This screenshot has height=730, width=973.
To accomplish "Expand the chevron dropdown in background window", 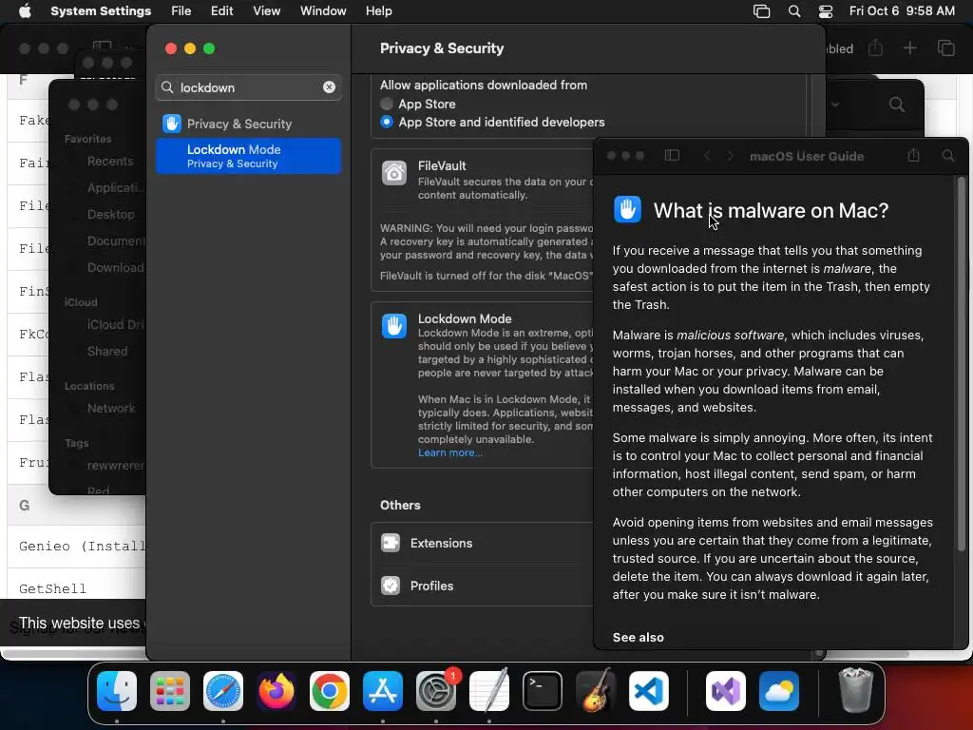I will (835, 105).
